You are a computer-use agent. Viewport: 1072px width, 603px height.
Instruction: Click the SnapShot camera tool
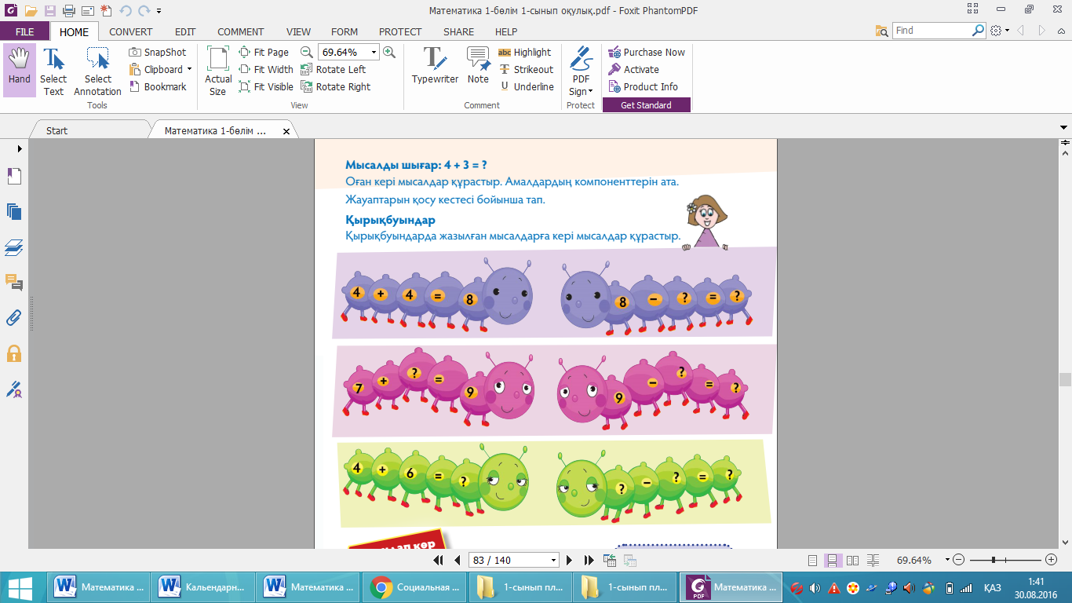tap(158, 53)
